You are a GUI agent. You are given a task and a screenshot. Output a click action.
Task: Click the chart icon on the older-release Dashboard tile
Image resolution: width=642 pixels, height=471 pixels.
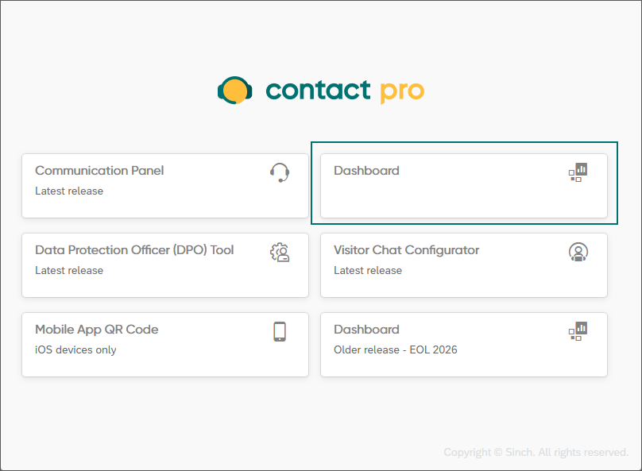[x=578, y=331]
